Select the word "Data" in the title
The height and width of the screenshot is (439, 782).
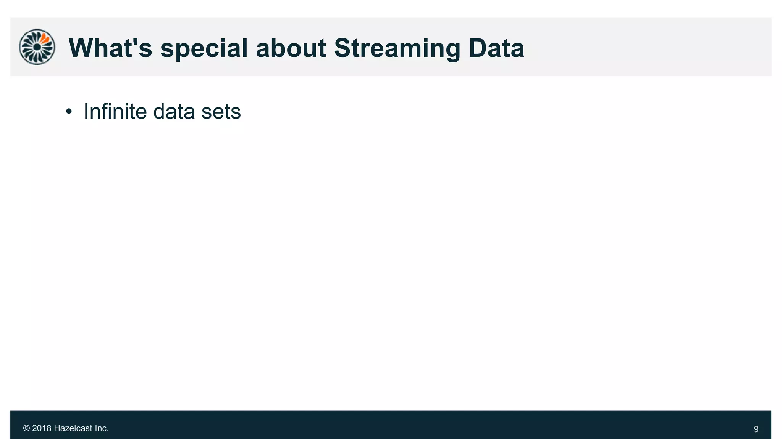pyautogui.click(x=496, y=48)
